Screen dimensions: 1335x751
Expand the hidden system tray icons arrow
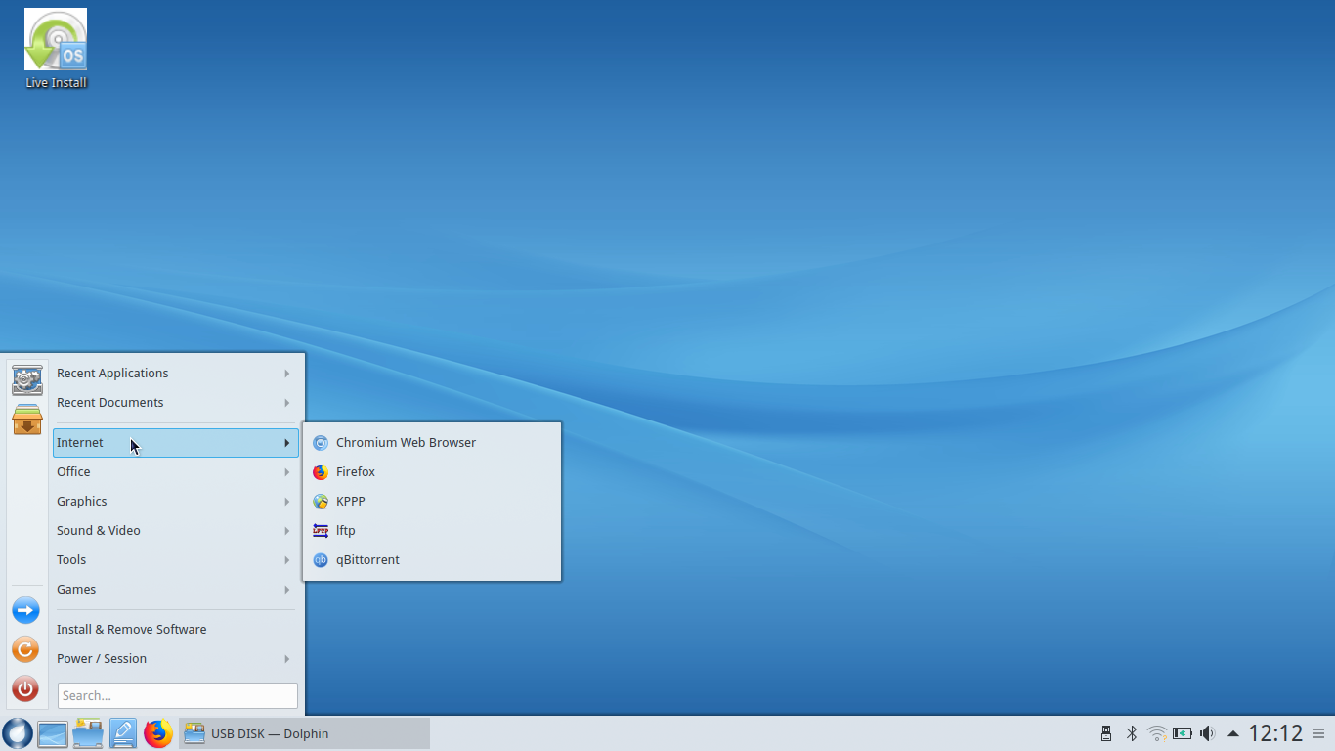click(1233, 733)
